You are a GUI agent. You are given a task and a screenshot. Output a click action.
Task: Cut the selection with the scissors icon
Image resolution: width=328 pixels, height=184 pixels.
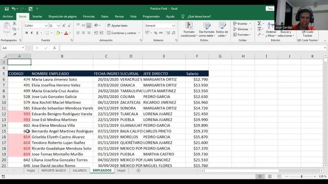pos(14,24)
